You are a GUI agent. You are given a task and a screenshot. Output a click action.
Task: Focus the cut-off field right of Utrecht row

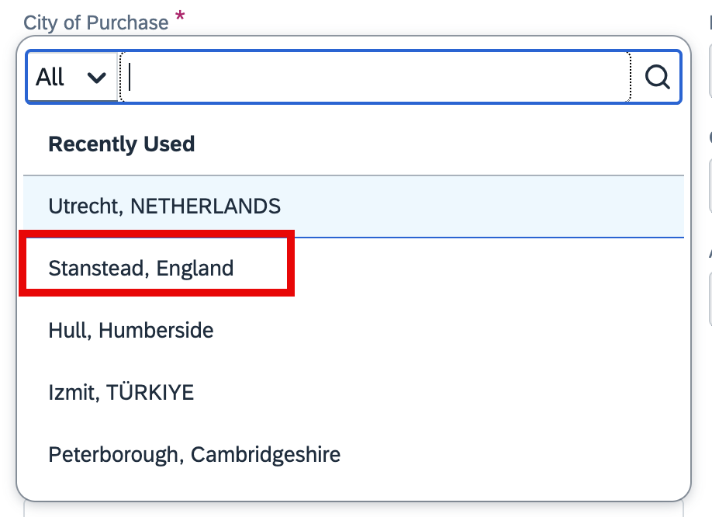(x=710, y=186)
